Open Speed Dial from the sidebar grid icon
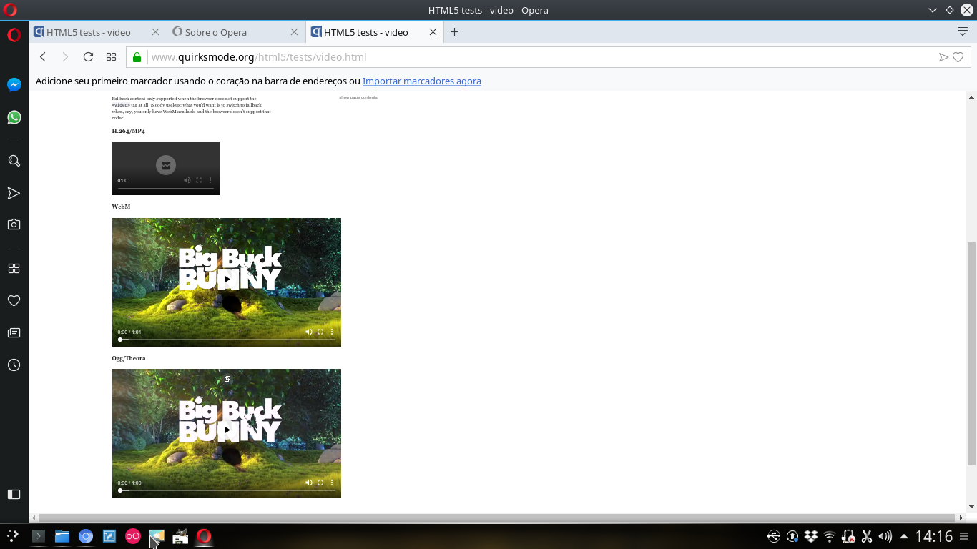 (14, 269)
